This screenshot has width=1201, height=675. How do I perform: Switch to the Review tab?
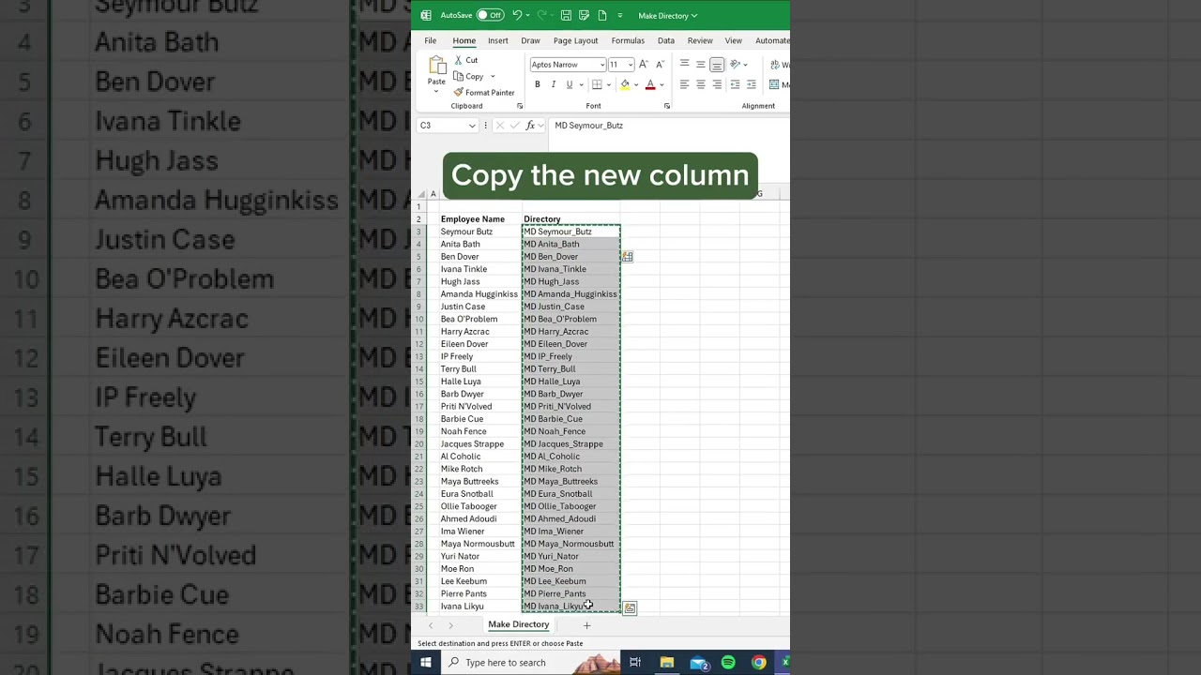click(x=700, y=40)
